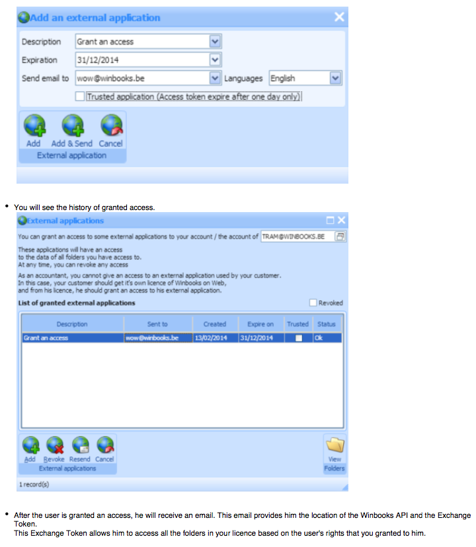Click the Trusted column header

[x=298, y=324]
